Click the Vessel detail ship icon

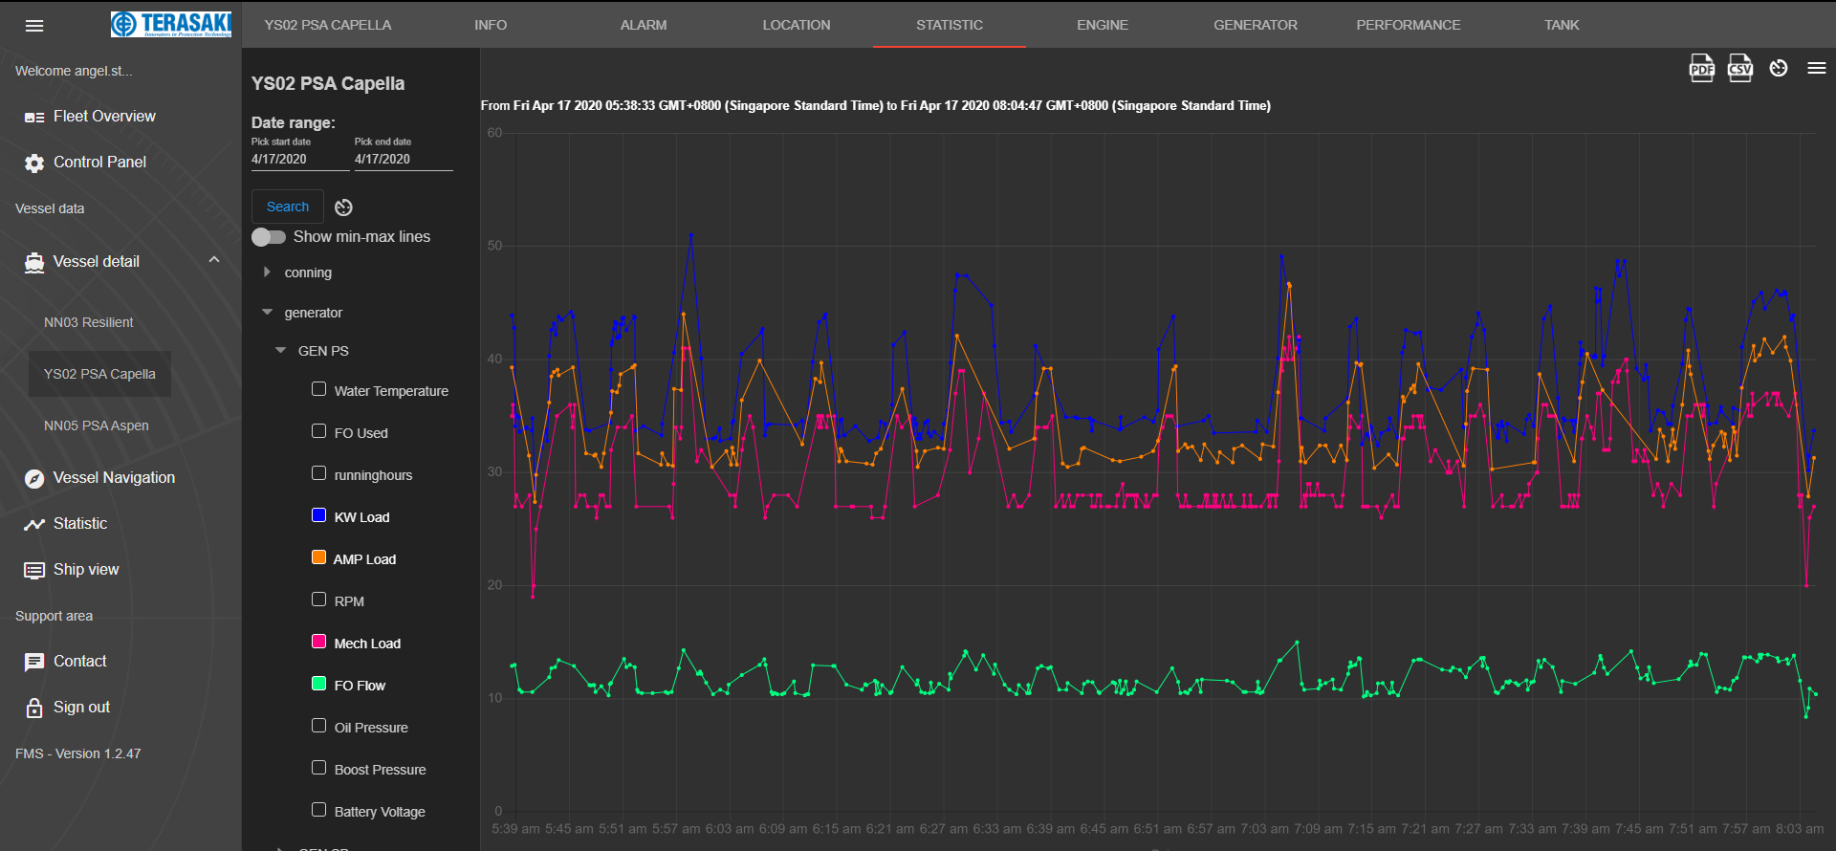(34, 263)
